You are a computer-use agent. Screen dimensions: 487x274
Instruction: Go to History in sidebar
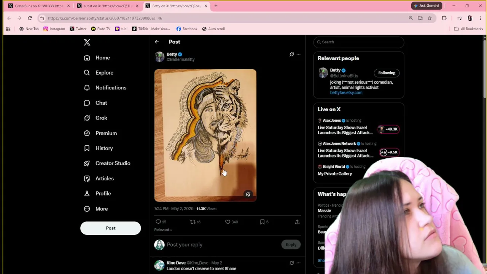click(x=98, y=148)
